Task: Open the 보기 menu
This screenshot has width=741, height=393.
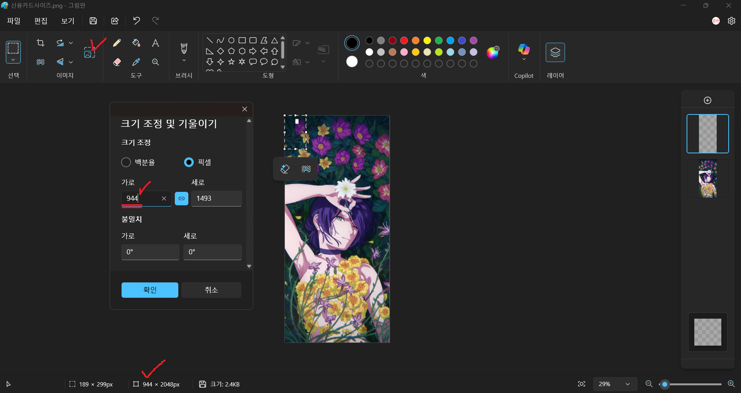Action: tap(68, 21)
